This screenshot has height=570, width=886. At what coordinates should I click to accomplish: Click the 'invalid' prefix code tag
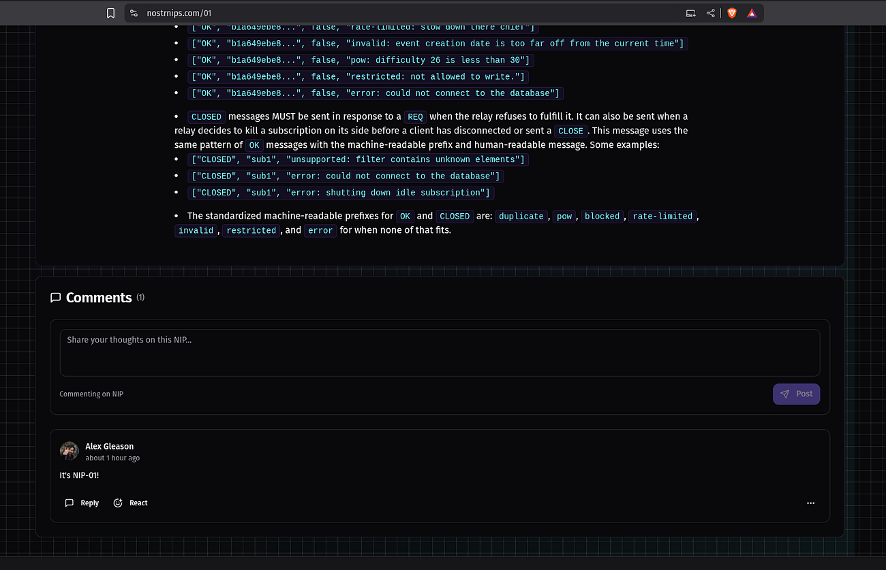click(x=196, y=230)
